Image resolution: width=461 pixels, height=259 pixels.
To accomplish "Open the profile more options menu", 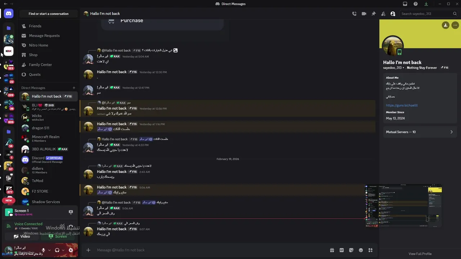I will coord(455,25).
